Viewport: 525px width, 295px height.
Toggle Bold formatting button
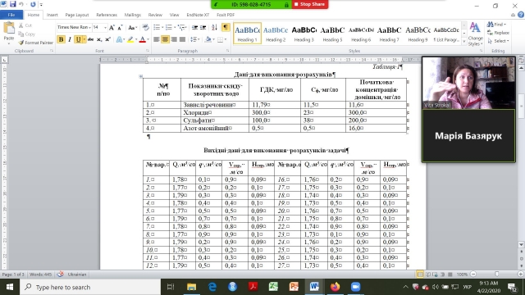click(61, 39)
